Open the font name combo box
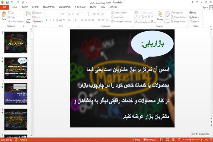213x142 pixels. click(53, 14)
